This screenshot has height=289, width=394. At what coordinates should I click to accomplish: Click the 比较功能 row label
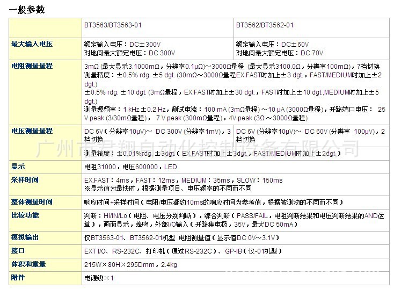tap(25, 215)
